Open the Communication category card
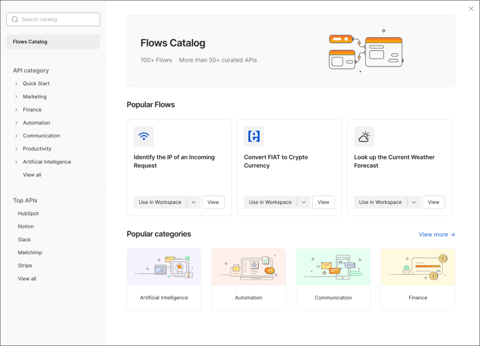The image size is (480, 346). click(333, 279)
